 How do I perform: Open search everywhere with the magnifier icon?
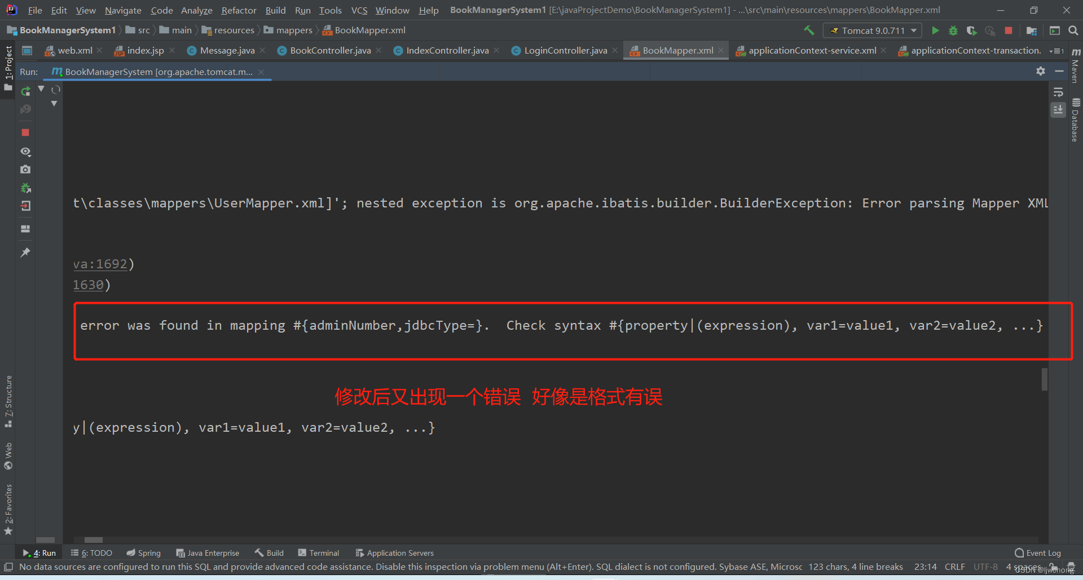(x=1074, y=30)
